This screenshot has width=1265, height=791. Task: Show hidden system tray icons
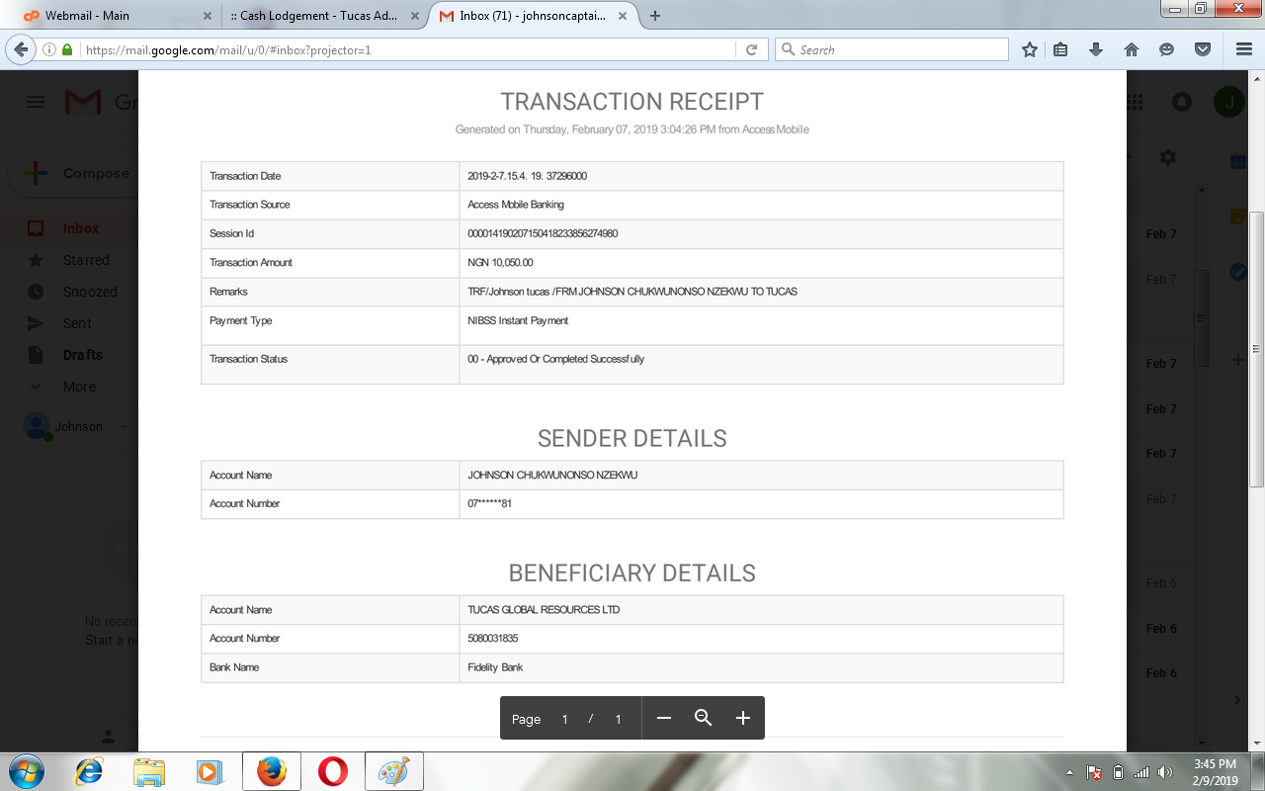pos(1070,772)
